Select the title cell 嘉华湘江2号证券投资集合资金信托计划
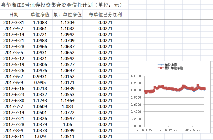213x140 pixels. click(61, 5)
